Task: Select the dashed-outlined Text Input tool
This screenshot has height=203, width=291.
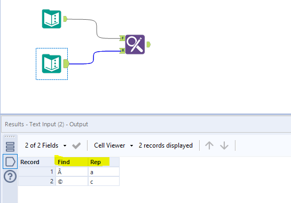Action: coord(52,64)
